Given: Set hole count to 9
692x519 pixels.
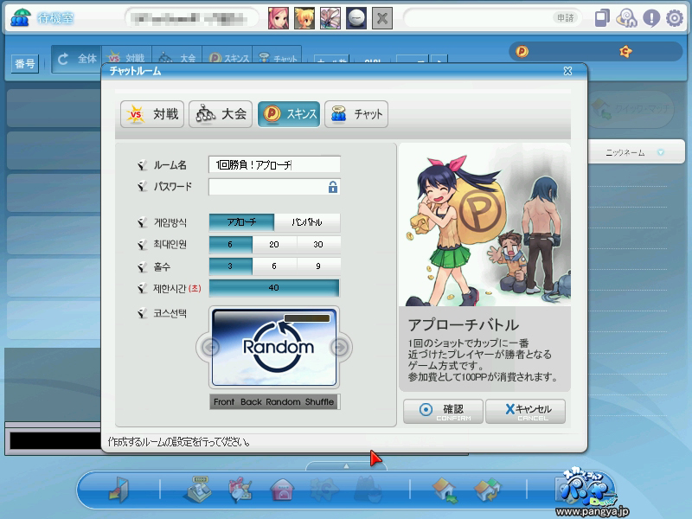Looking at the screenshot, I should tap(318, 266).
